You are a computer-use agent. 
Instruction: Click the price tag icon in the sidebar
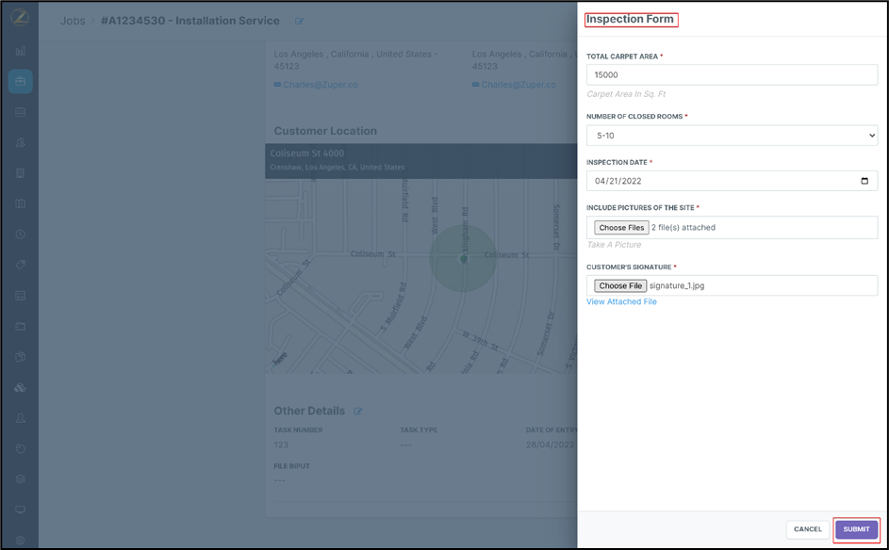[21, 266]
